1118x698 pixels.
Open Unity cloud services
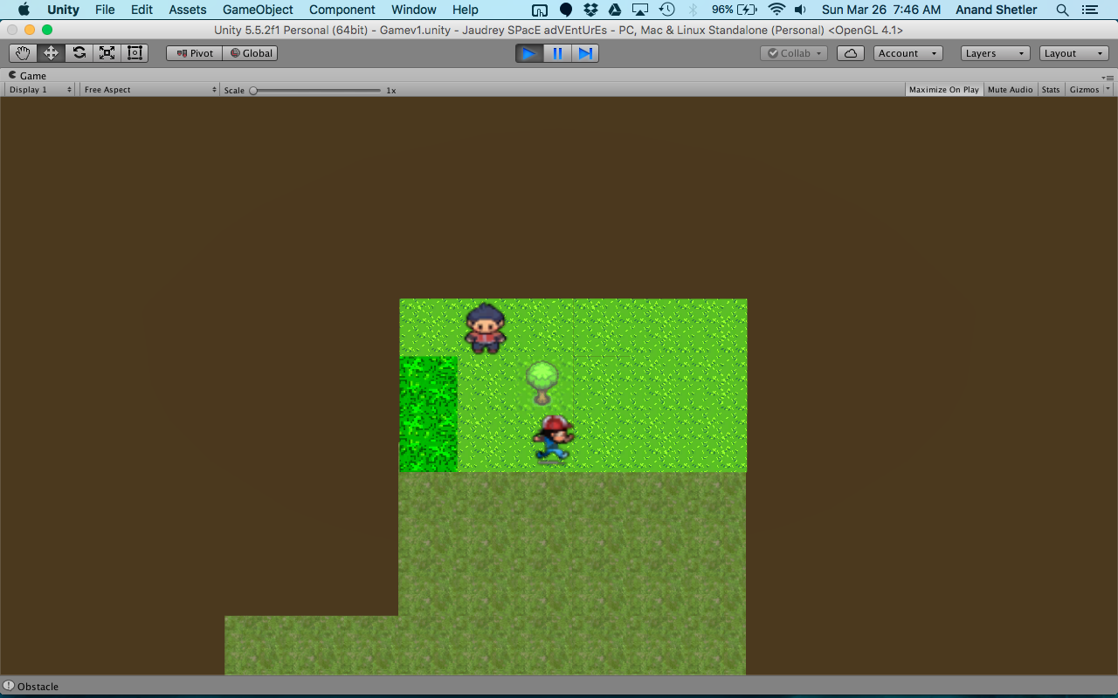851,53
